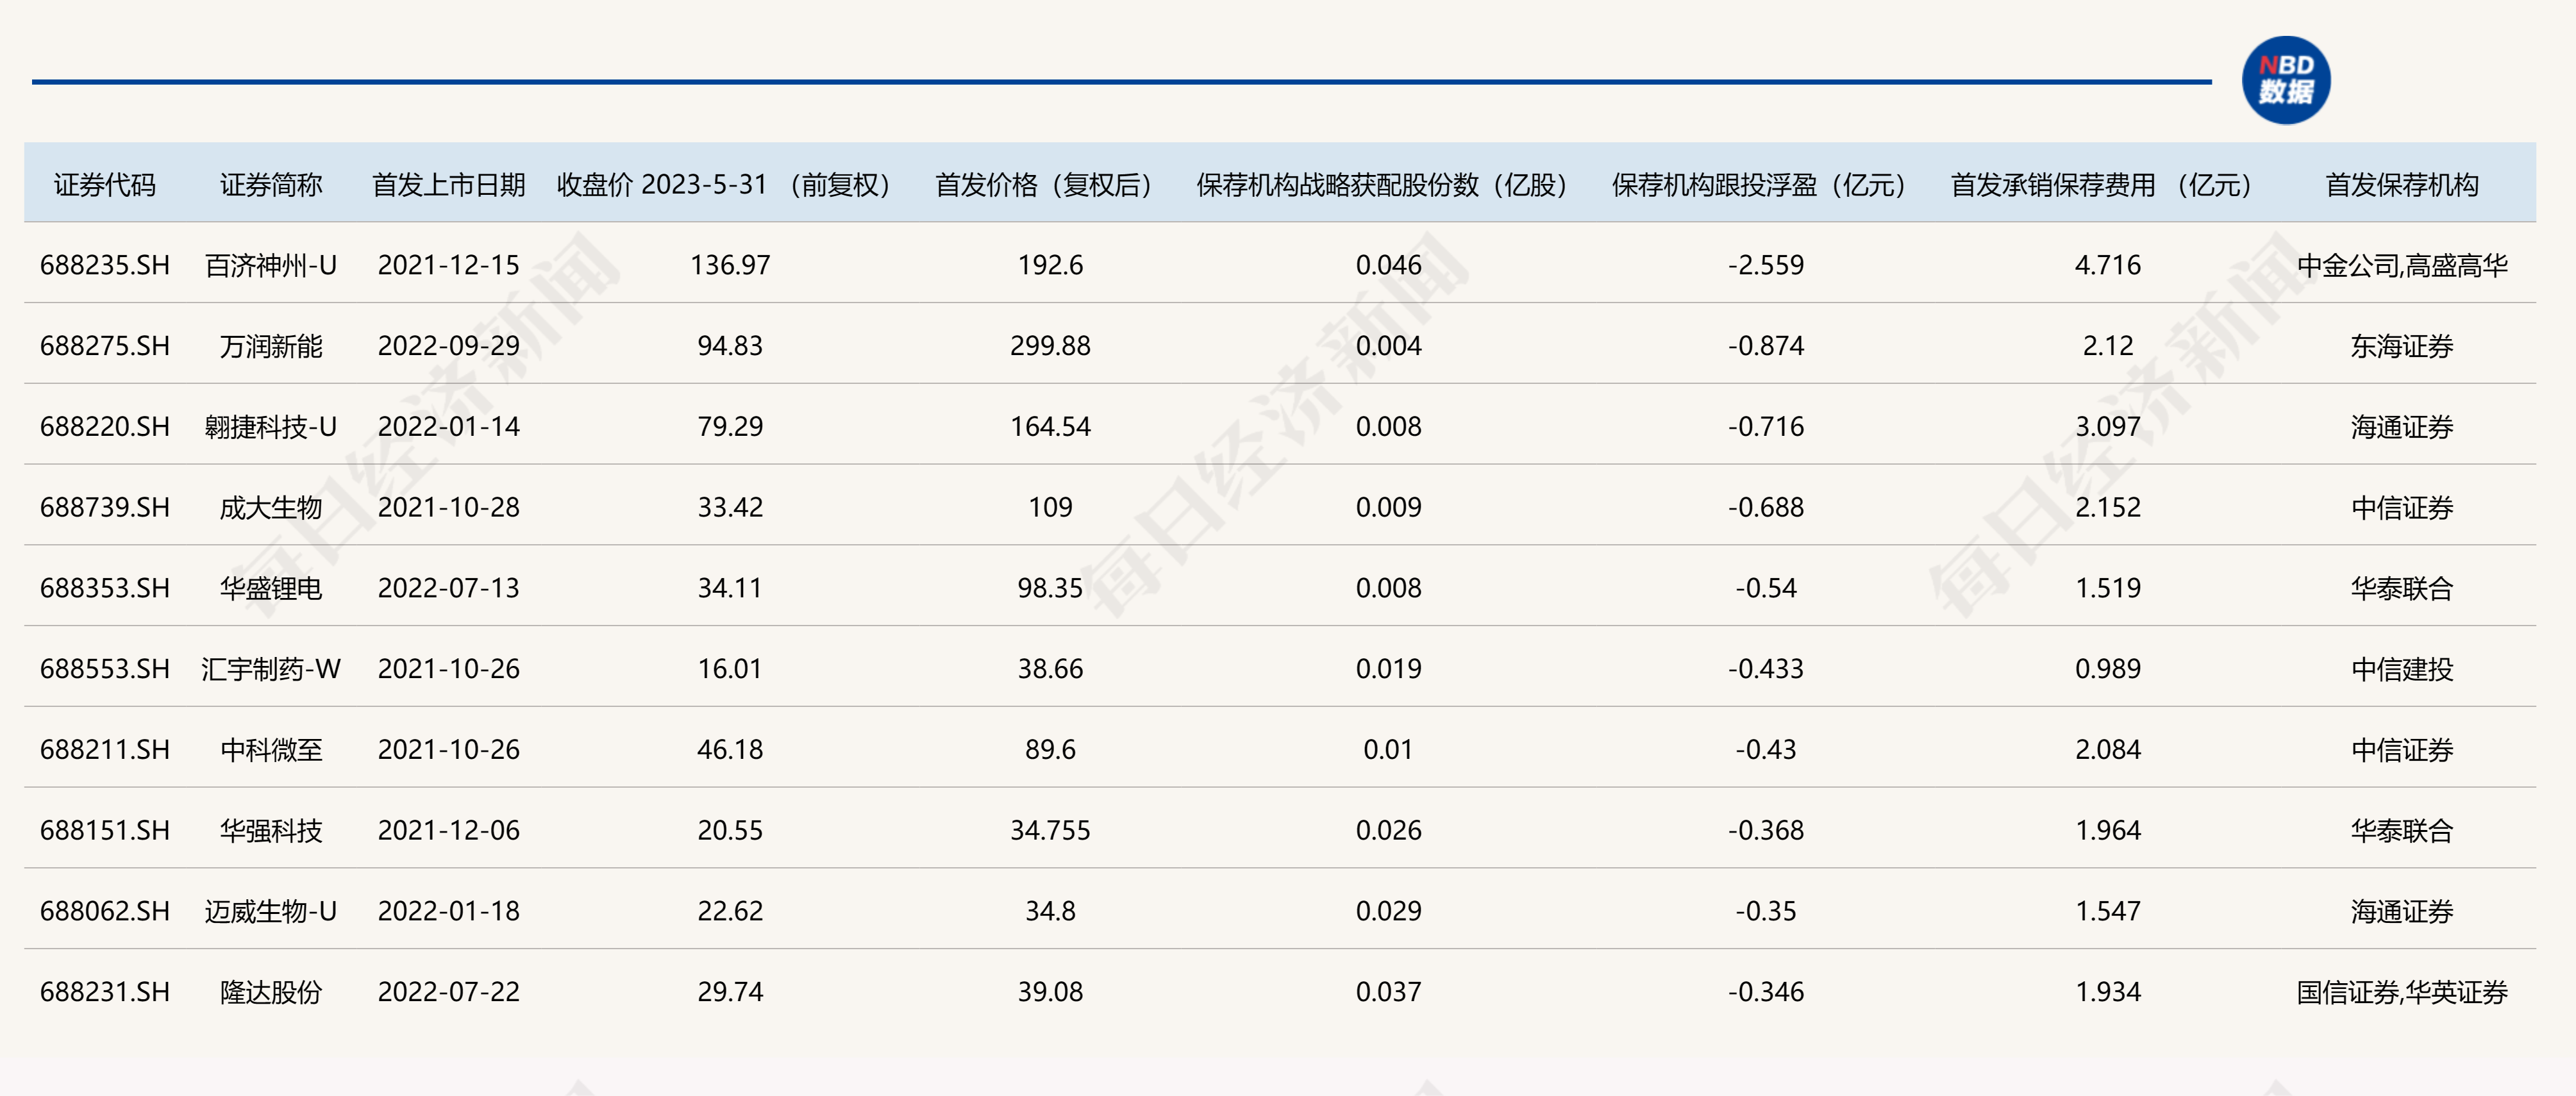The height and width of the screenshot is (1096, 2576).
Task: Click sponsor 华泰联合 in 华盛锂电 row
Action: (2402, 588)
